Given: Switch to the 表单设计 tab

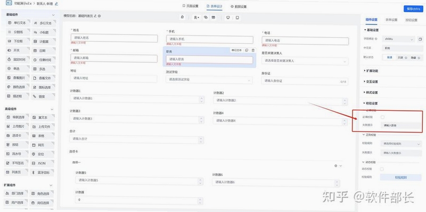Looking at the screenshot, I should pyautogui.click(x=215, y=6).
